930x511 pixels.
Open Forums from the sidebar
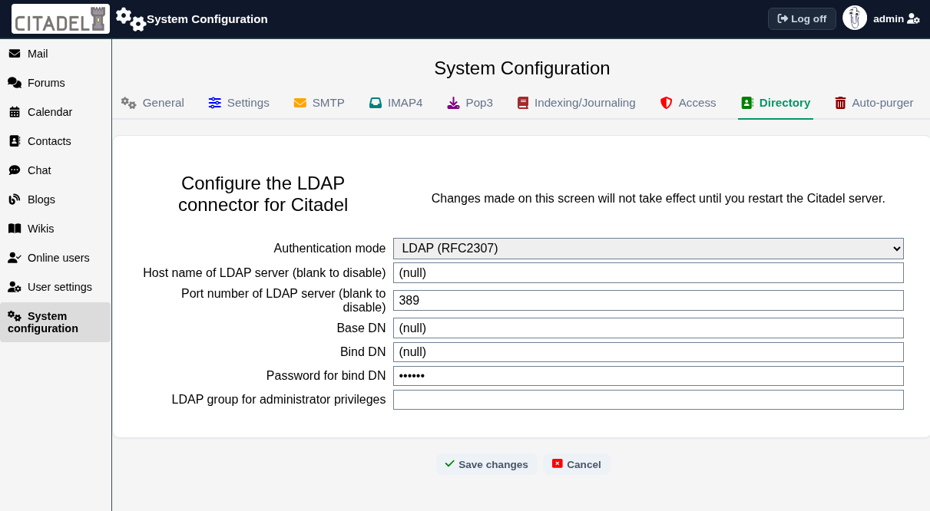(55, 83)
